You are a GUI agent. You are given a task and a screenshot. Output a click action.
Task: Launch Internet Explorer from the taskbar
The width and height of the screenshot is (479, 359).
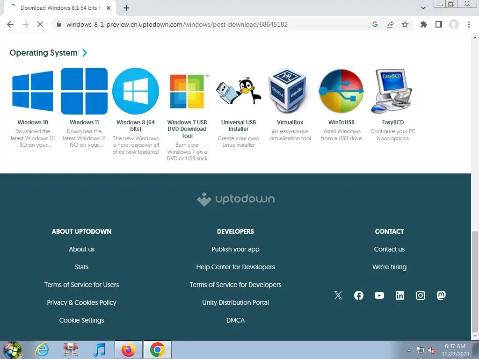[42, 350]
